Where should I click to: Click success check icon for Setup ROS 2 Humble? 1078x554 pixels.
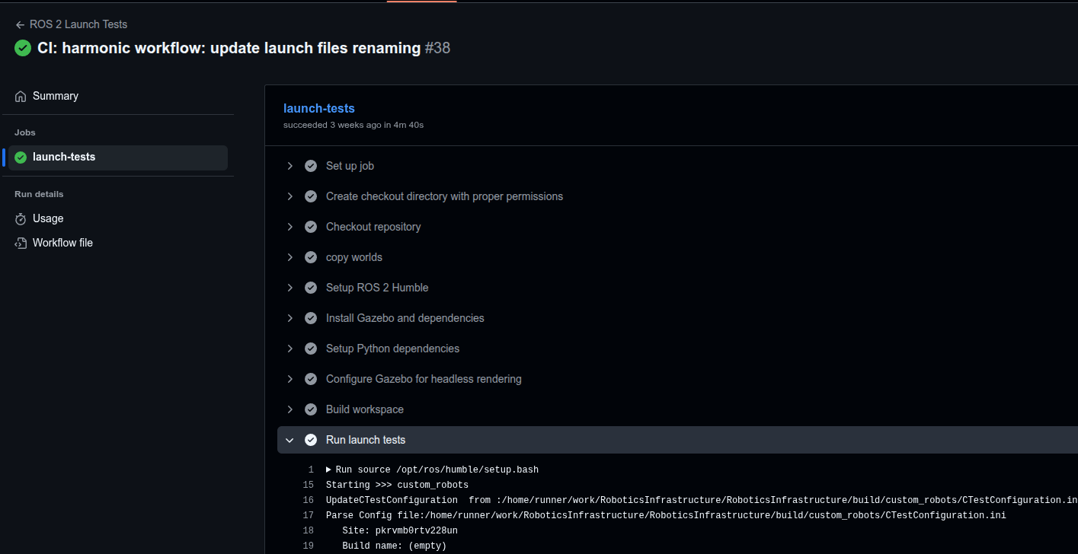point(311,288)
